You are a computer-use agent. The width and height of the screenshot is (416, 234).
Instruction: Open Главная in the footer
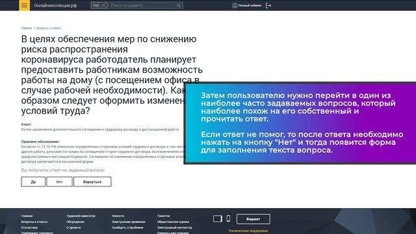point(27,216)
